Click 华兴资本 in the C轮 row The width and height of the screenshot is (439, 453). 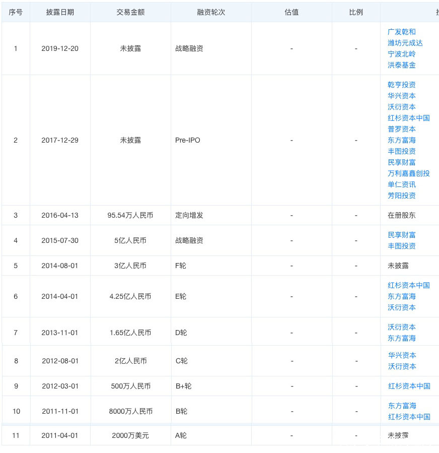[x=402, y=355]
